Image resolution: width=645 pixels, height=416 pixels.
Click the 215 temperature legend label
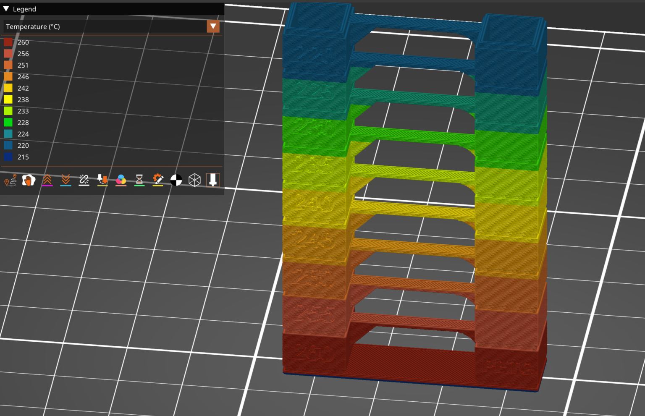(23, 157)
